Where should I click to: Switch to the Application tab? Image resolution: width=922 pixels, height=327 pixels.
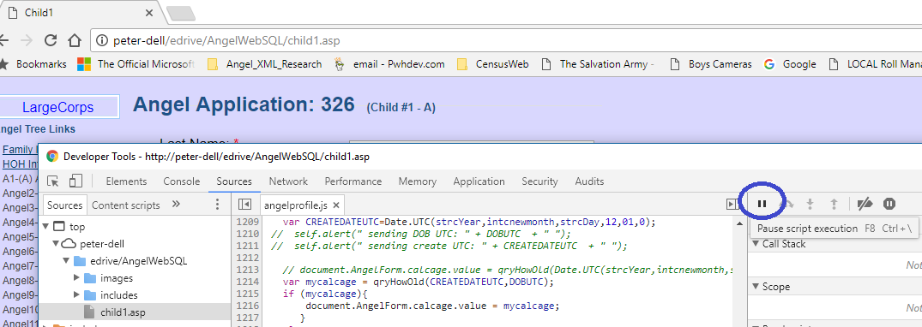[x=479, y=181]
